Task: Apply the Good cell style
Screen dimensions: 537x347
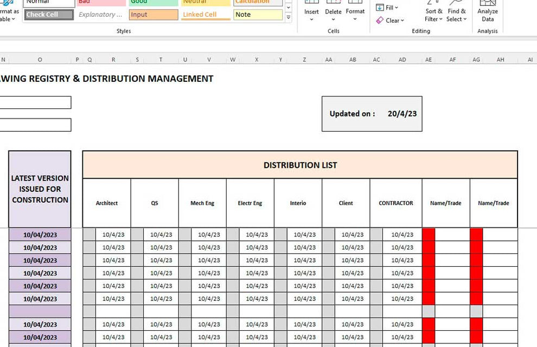Action: pos(152,2)
